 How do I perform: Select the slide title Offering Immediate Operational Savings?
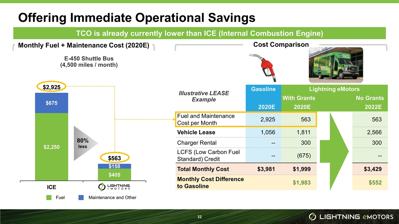click(x=137, y=18)
